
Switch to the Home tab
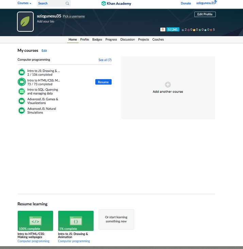[x=73, y=39]
